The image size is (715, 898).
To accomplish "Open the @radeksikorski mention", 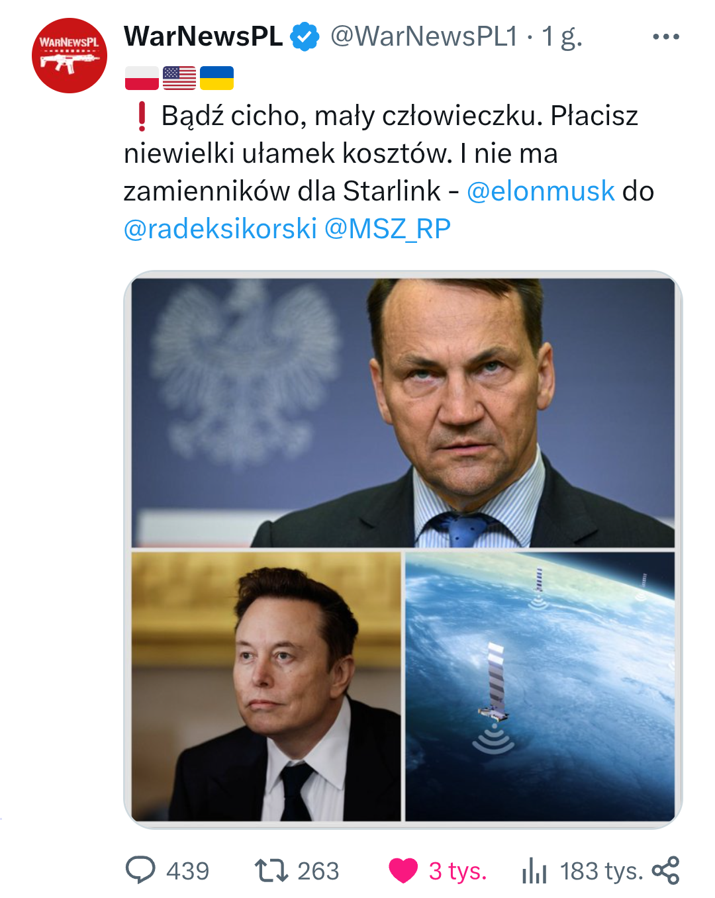I will [x=220, y=229].
